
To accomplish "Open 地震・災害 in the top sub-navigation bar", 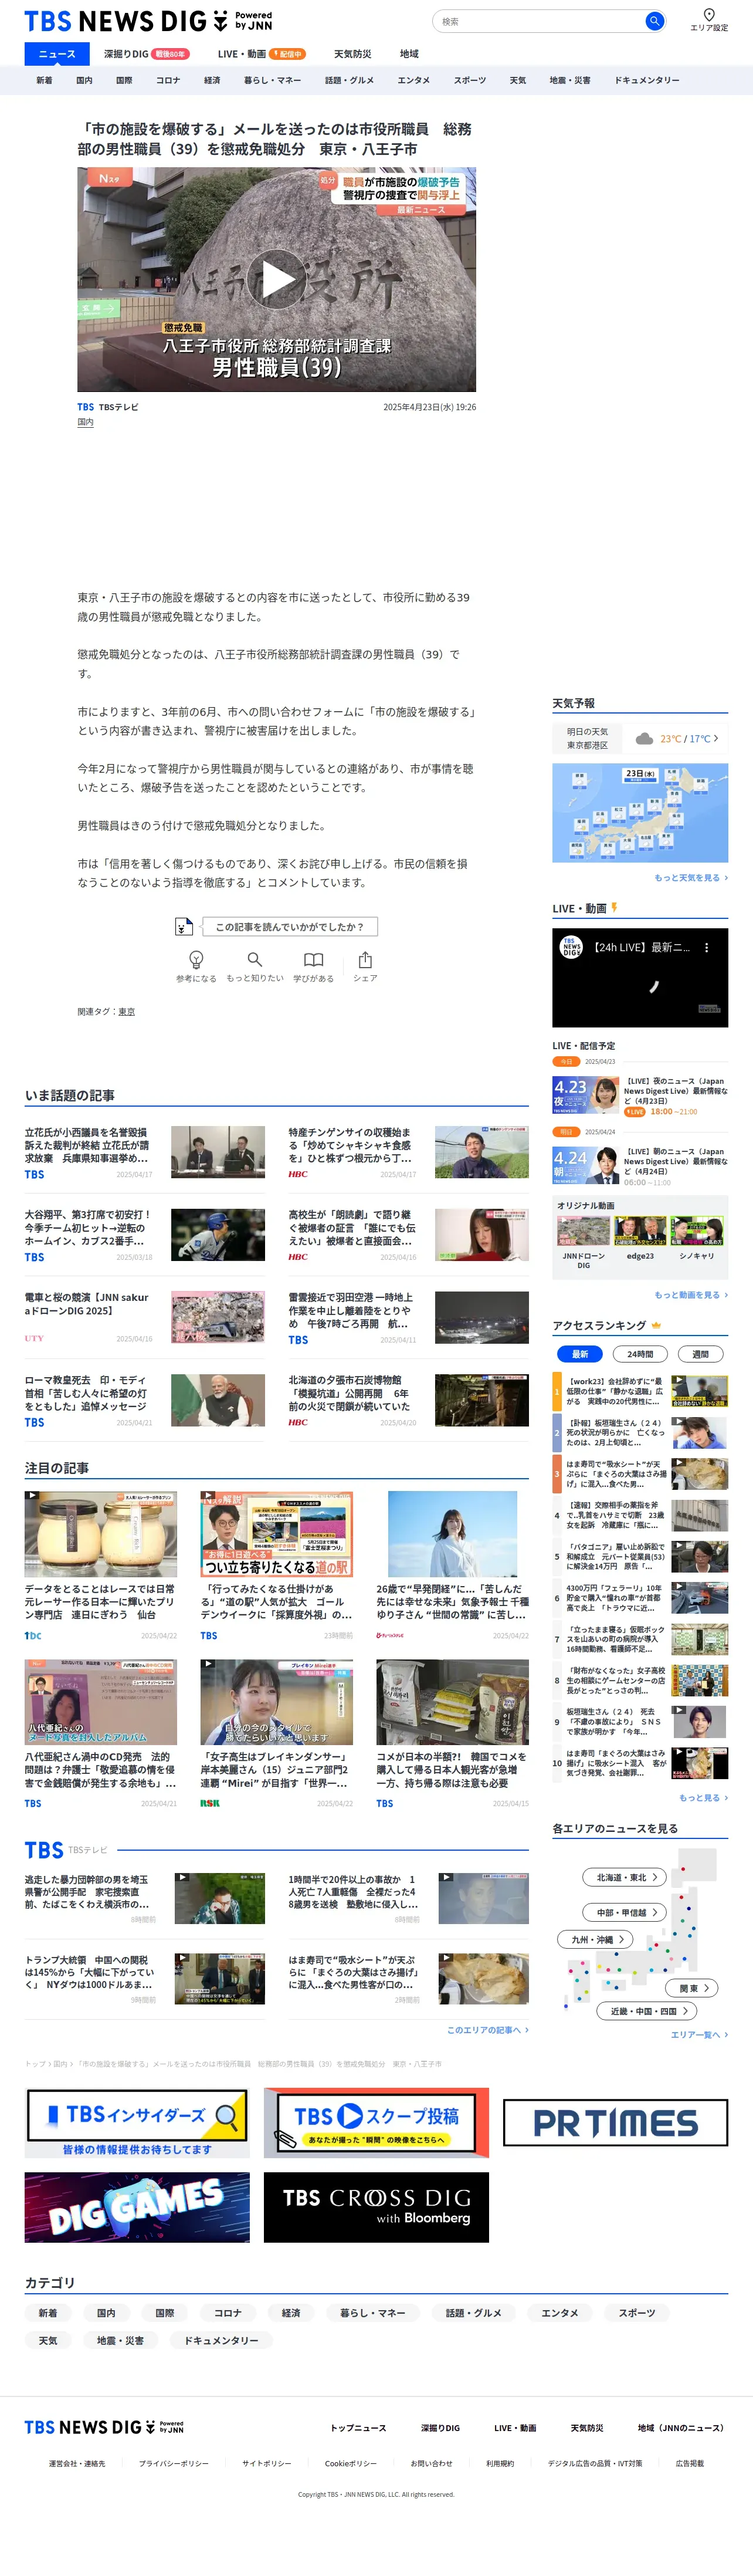I will (569, 80).
